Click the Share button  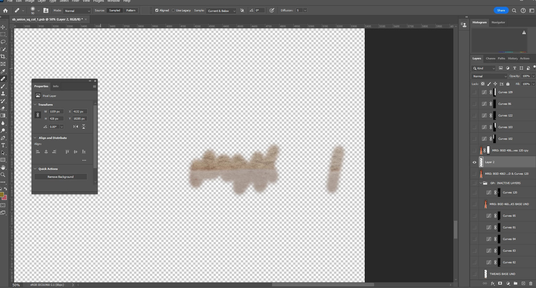coord(501,11)
